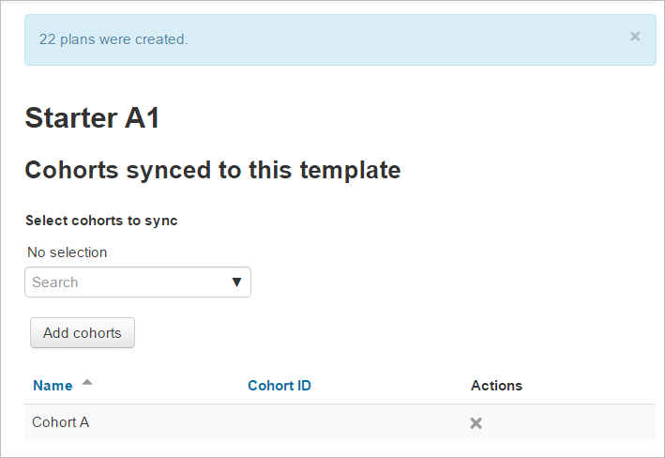Click the word 'Cohorts' in the subheading
The height and width of the screenshot is (458, 665).
[71, 170]
